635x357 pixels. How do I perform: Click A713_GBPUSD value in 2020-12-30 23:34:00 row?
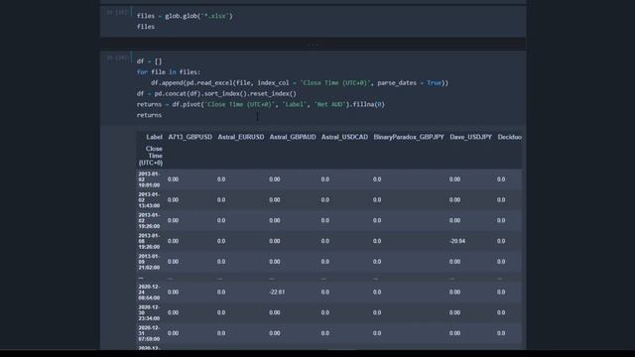(x=173, y=313)
